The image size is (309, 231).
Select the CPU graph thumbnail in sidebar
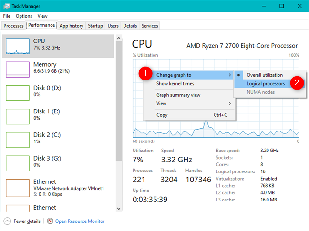point(18,46)
